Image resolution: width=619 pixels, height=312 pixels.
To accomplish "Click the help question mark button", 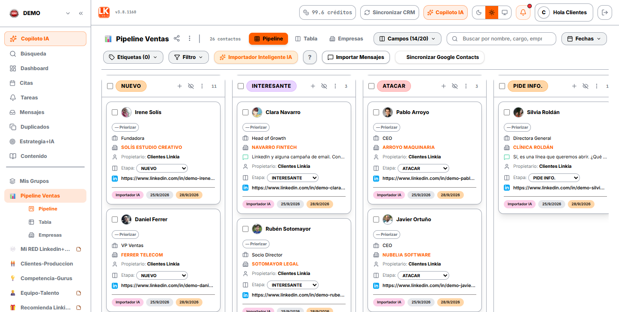I will click(309, 57).
